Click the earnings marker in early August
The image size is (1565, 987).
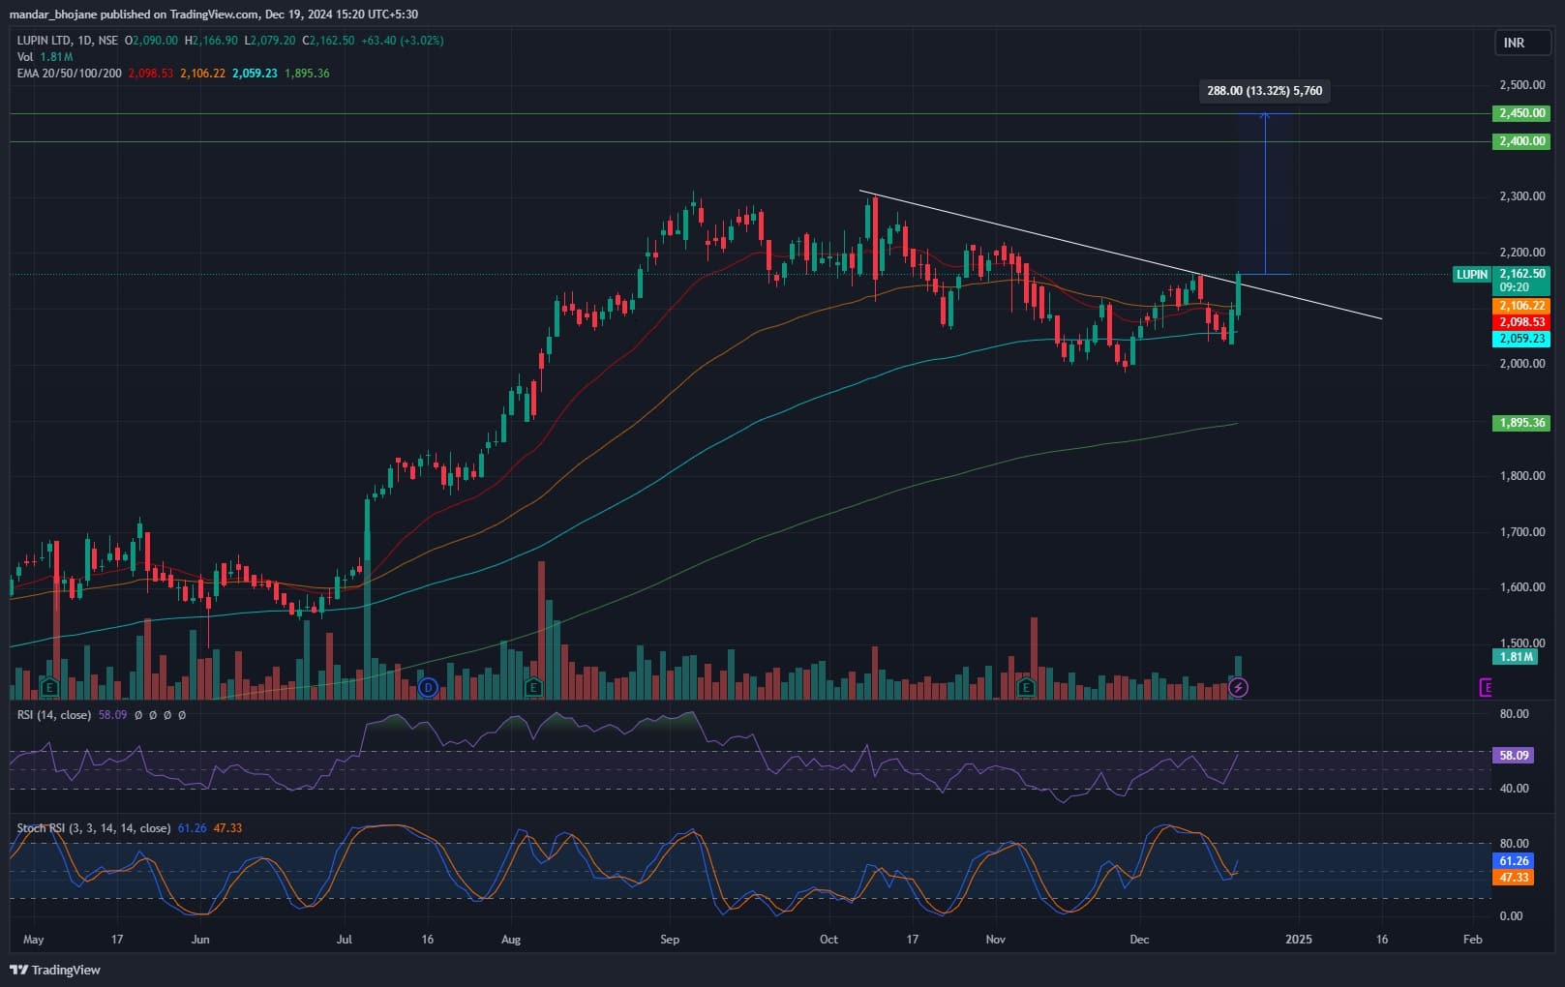tap(533, 688)
